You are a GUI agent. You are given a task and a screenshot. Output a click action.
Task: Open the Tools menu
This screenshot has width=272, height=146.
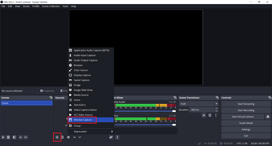(65, 6)
